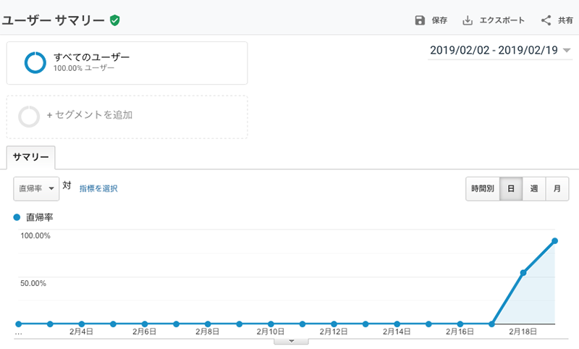579x349 pixels.
Task: Select the サマリー tab
Action: pos(30,157)
